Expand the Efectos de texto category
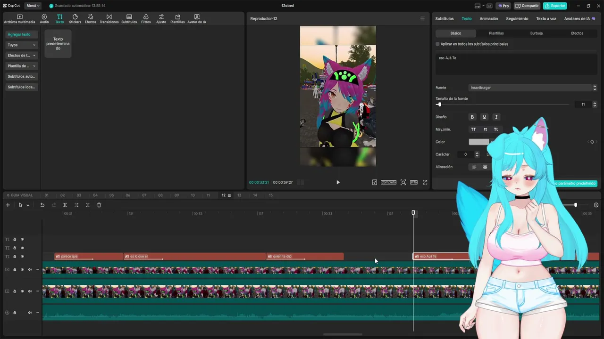Viewport: 604px width, 339px height. click(x=22, y=56)
